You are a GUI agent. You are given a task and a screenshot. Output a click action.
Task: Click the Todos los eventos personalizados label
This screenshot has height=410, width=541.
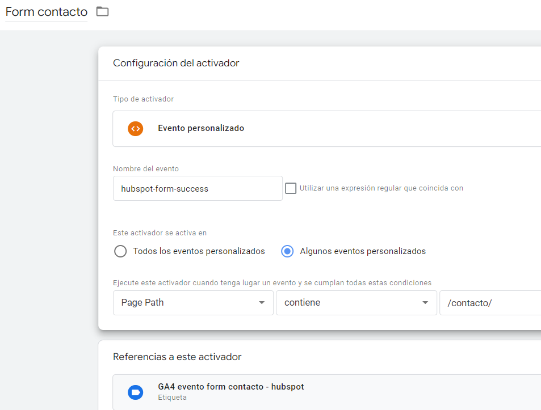[199, 251]
